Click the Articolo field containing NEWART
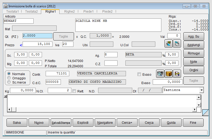Image resolution: width=212 pixels, height=139 pixels. pos(19,21)
